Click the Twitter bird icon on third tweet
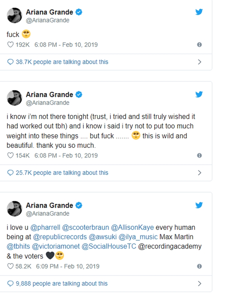235x295 pixels. click(x=199, y=205)
